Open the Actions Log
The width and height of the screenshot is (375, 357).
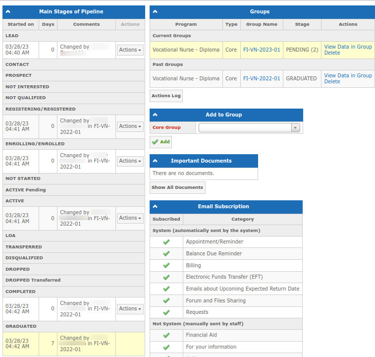coord(166,96)
